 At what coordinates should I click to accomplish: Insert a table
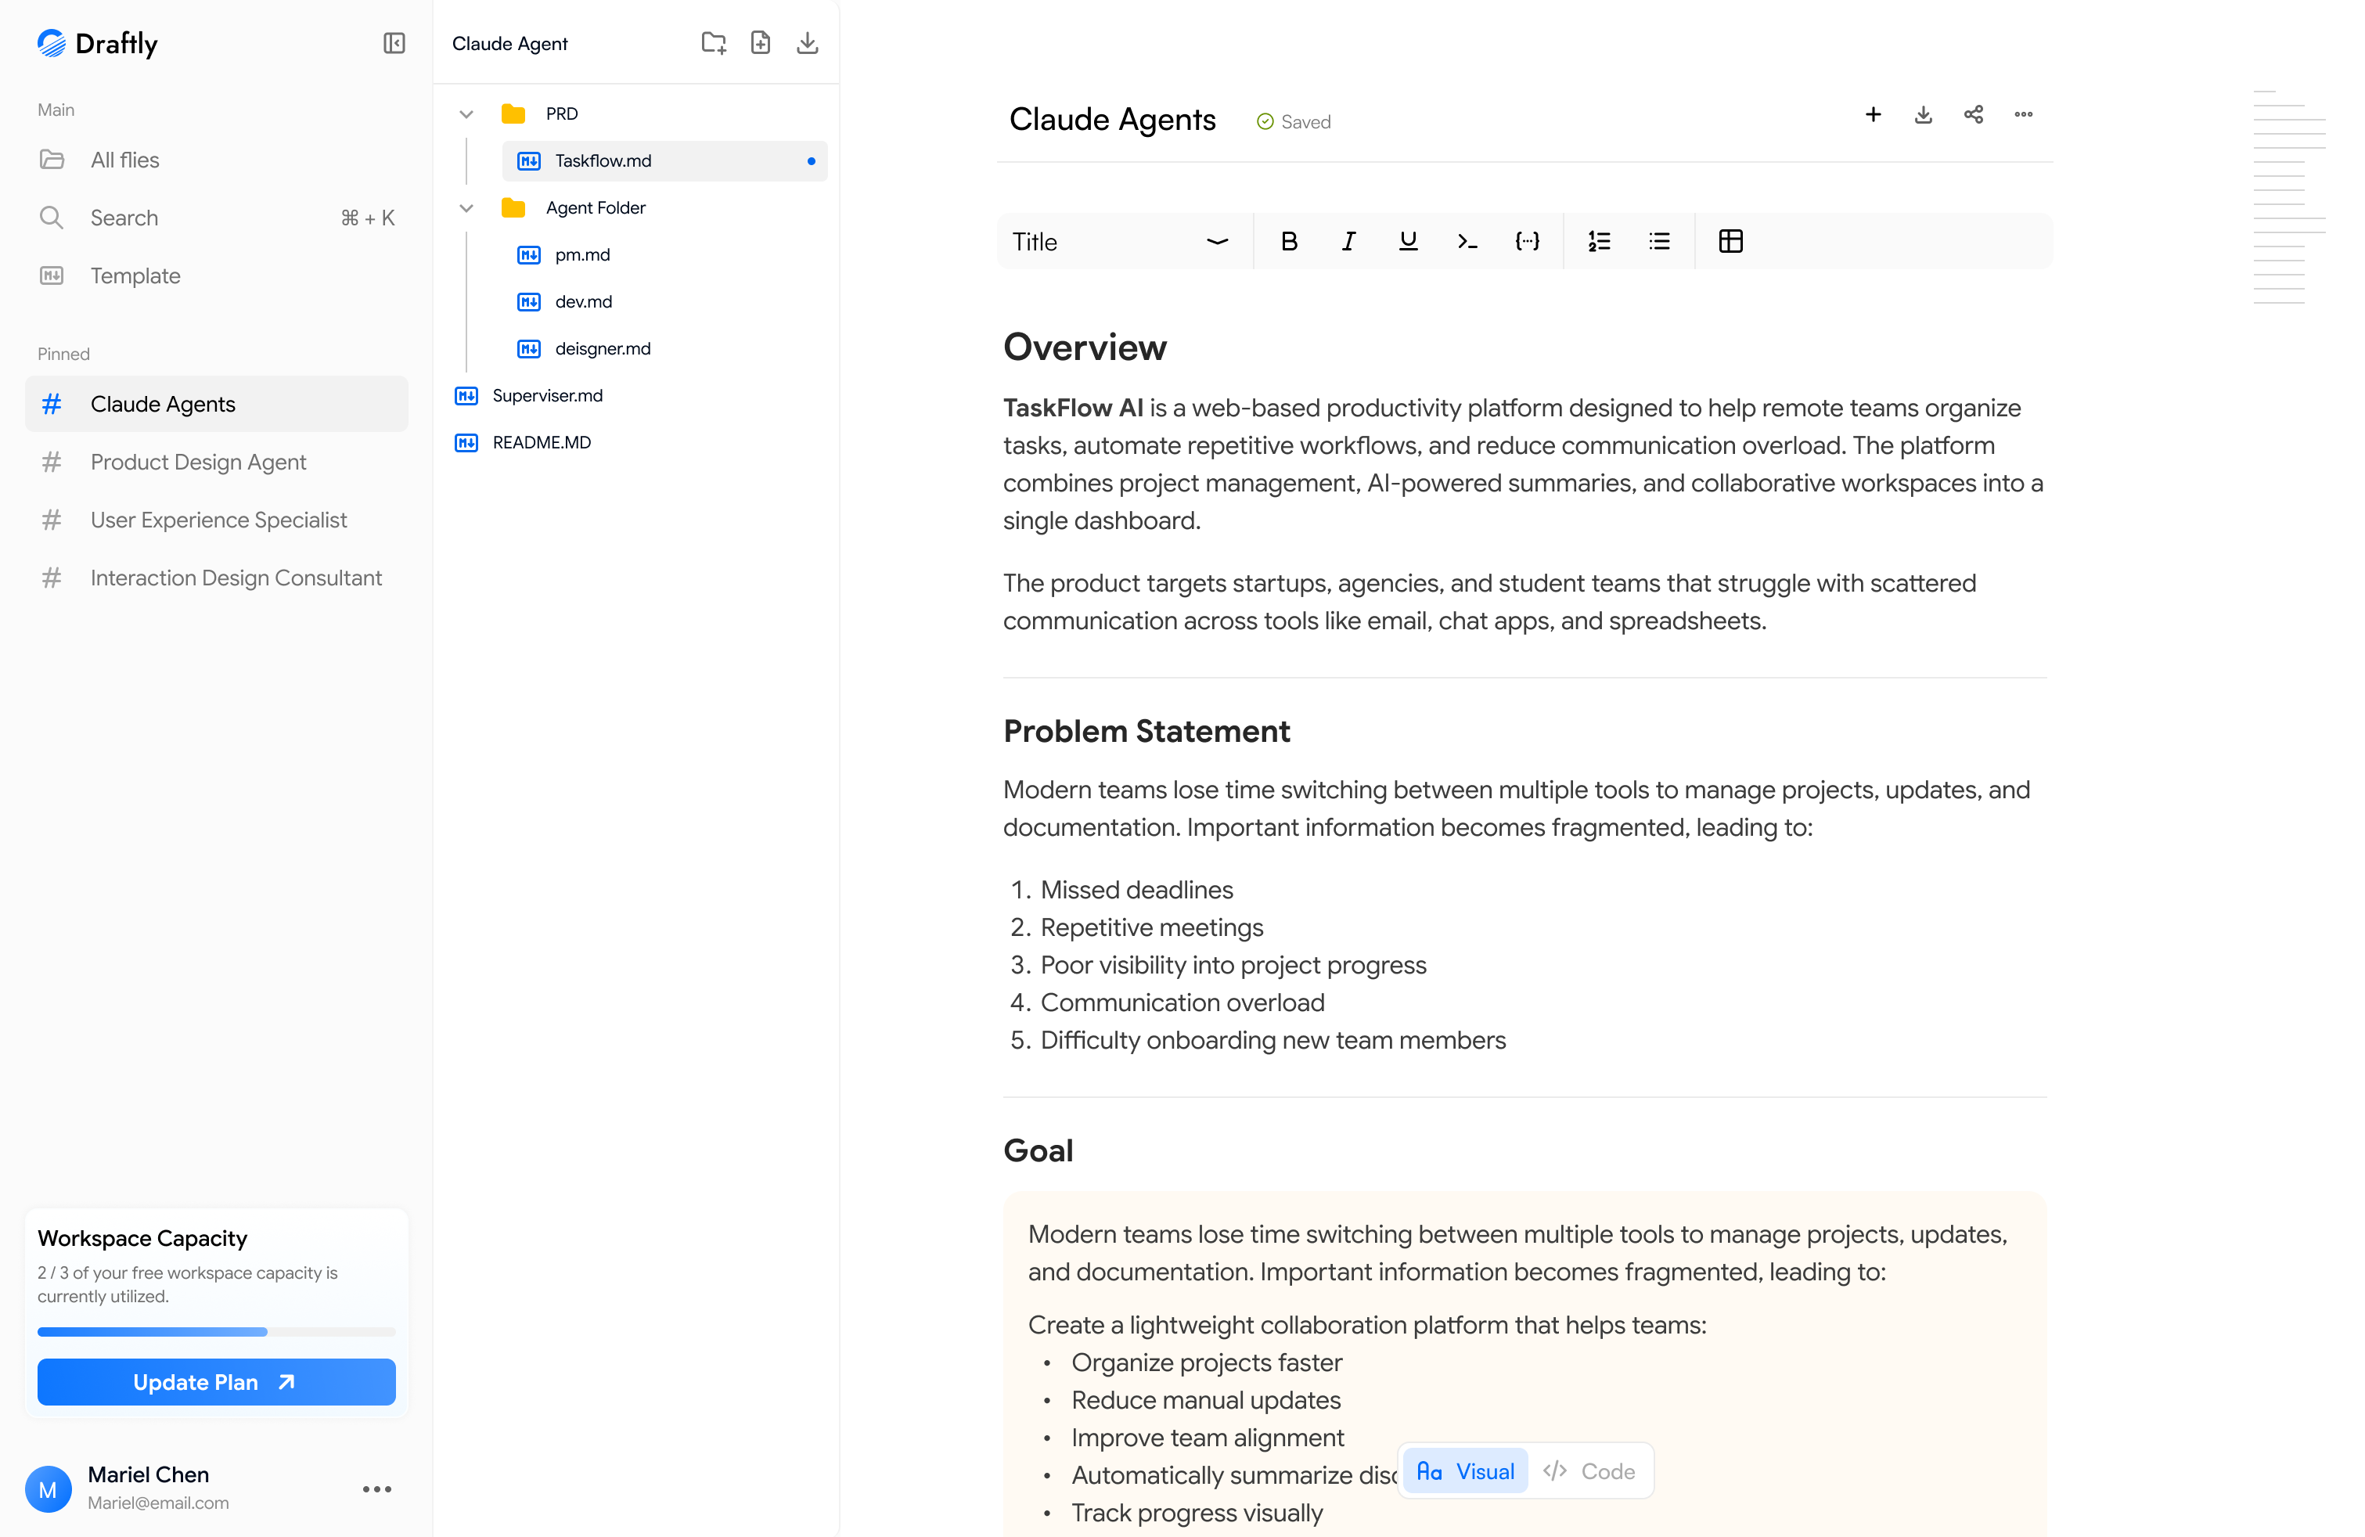tap(1730, 242)
